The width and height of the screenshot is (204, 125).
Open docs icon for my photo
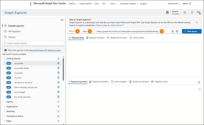coord(59,73)
